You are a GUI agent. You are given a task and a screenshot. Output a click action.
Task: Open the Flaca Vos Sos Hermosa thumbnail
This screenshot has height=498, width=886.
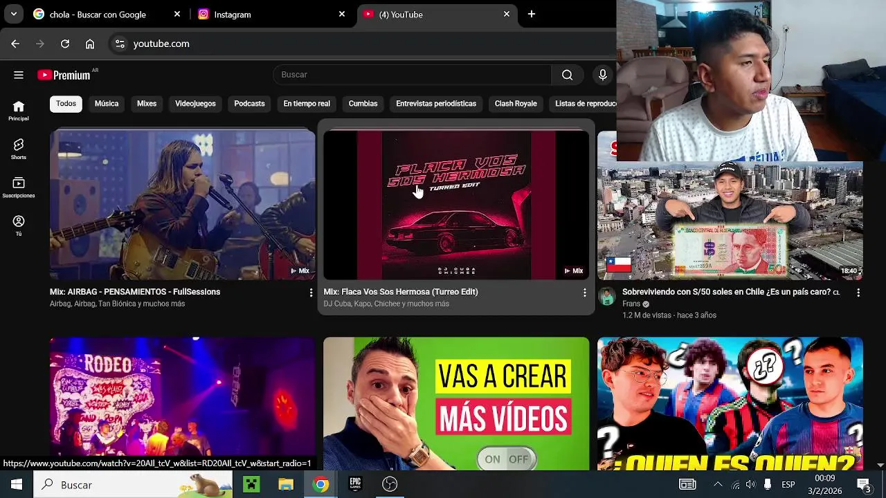pos(456,205)
